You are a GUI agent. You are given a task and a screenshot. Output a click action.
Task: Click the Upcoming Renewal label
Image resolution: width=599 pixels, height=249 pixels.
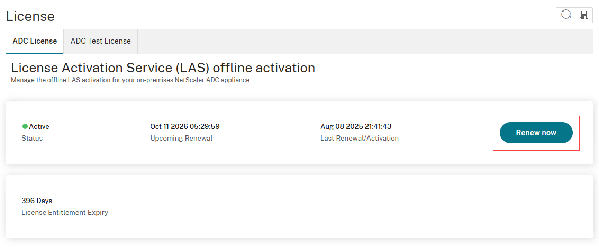click(x=181, y=138)
